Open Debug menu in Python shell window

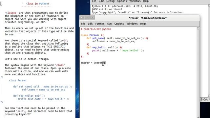[x=110, y=1]
